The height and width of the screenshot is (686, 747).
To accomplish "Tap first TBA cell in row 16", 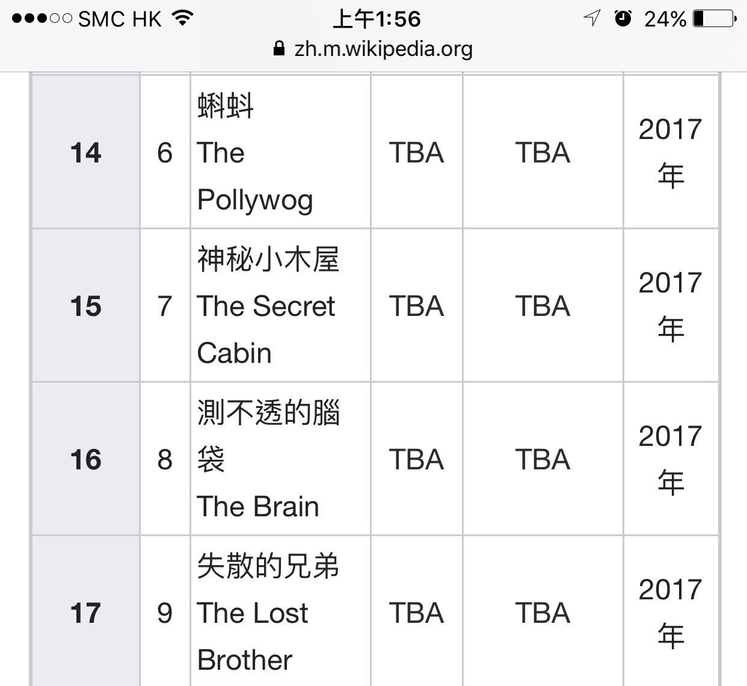I will [416, 459].
